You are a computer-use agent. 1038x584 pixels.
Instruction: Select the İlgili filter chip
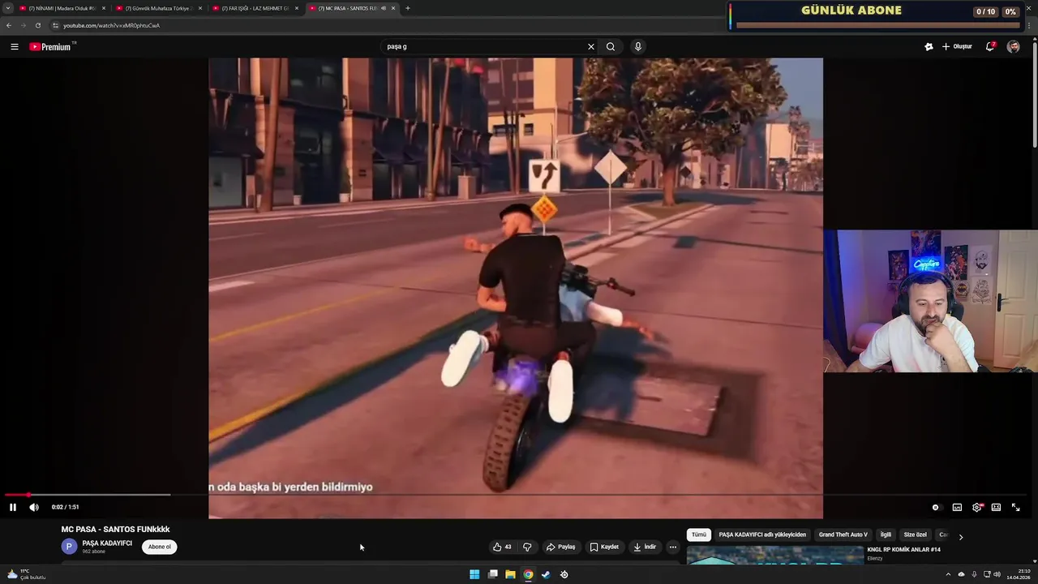886,535
